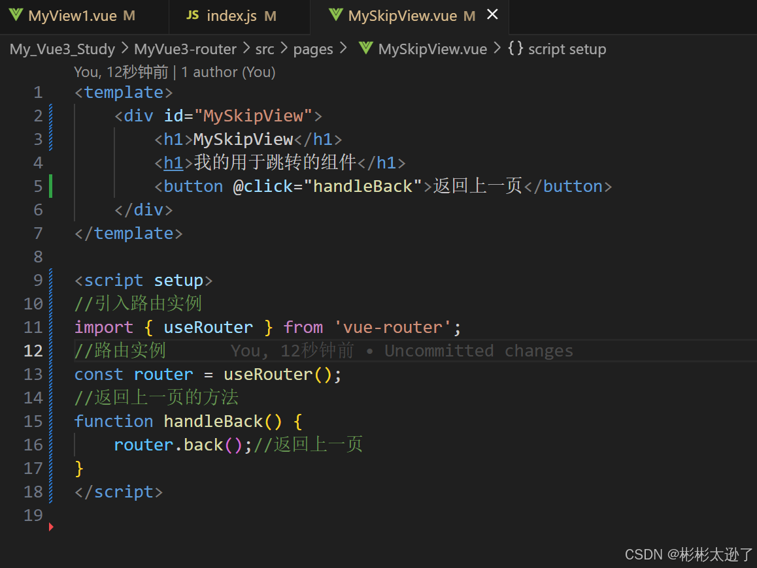Screen dimensions: 757x568
Task: Open My_Vue3_Study breadcrumb
Action: pos(62,49)
